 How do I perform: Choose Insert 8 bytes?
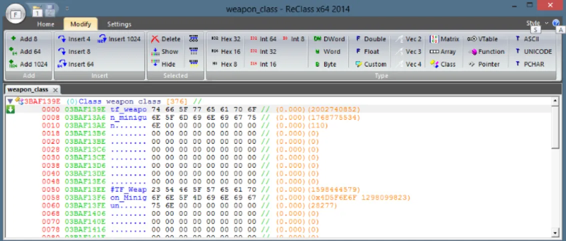(x=74, y=51)
